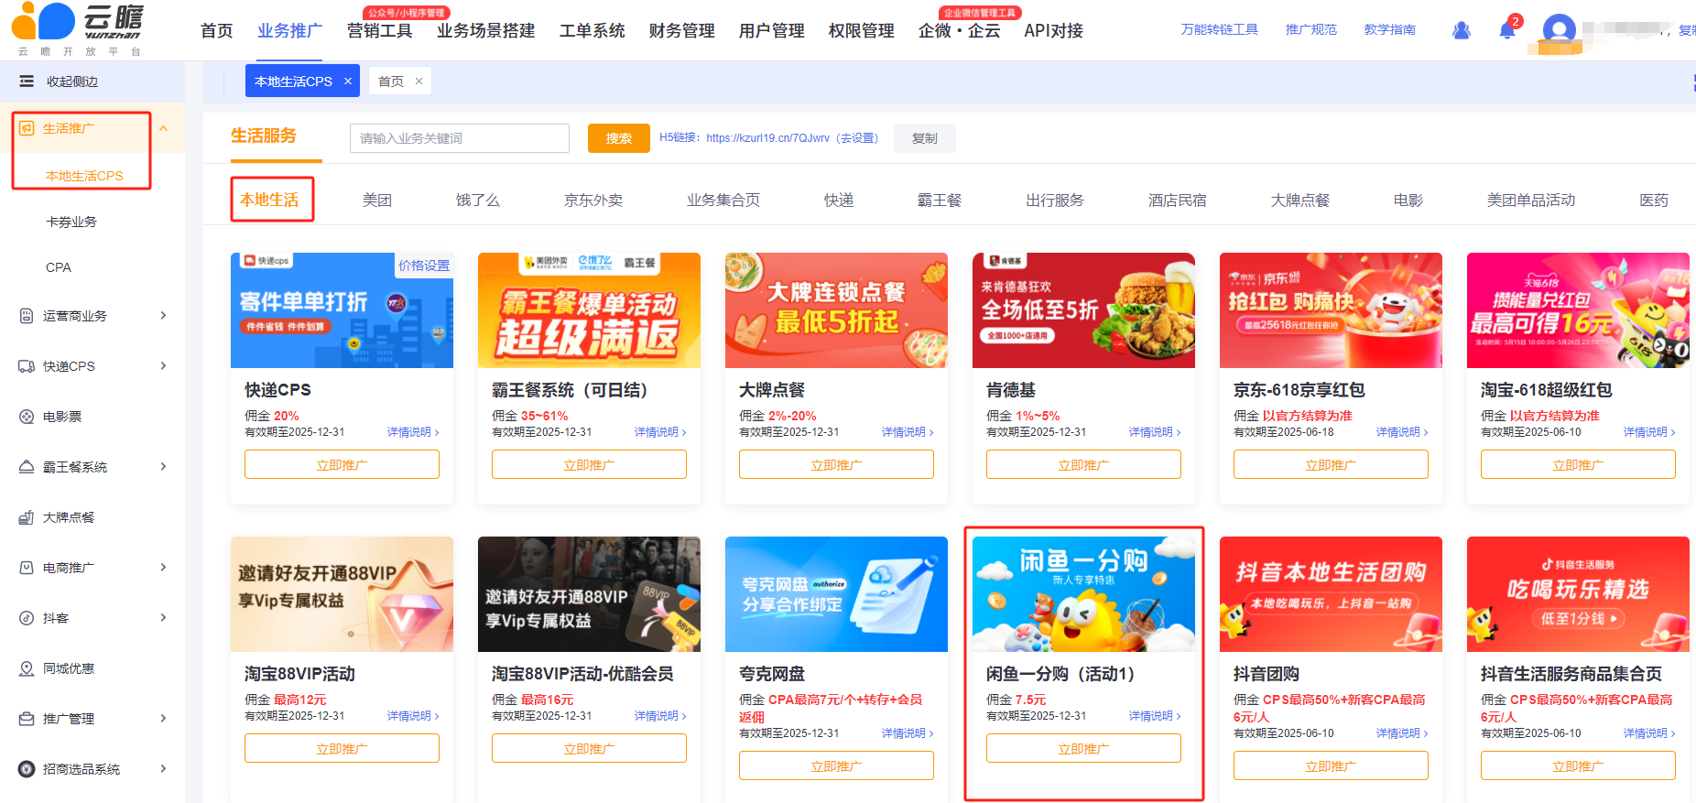Click 立即推广 under 快递CPS card

pos(342,465)
